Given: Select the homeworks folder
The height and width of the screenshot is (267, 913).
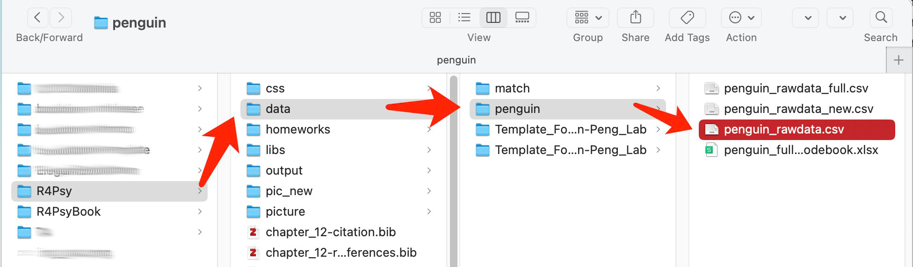Looking at the screenshot, I should point(297,129).
